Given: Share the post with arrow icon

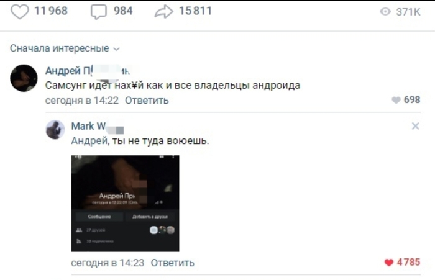Looking at the screenshot, I should (163, 12).
